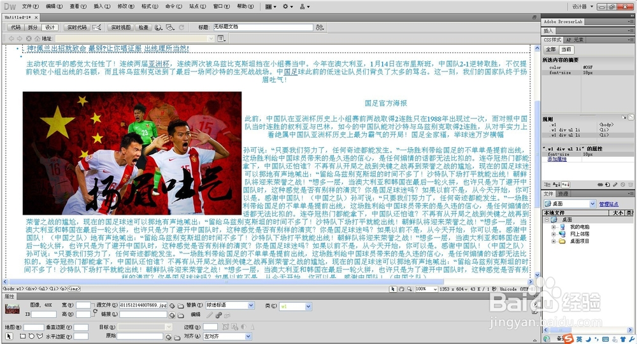The height and width of the screenshot is (344, 637).
Task: Click the 添加属性 add property link
Action: pos(557,160)
